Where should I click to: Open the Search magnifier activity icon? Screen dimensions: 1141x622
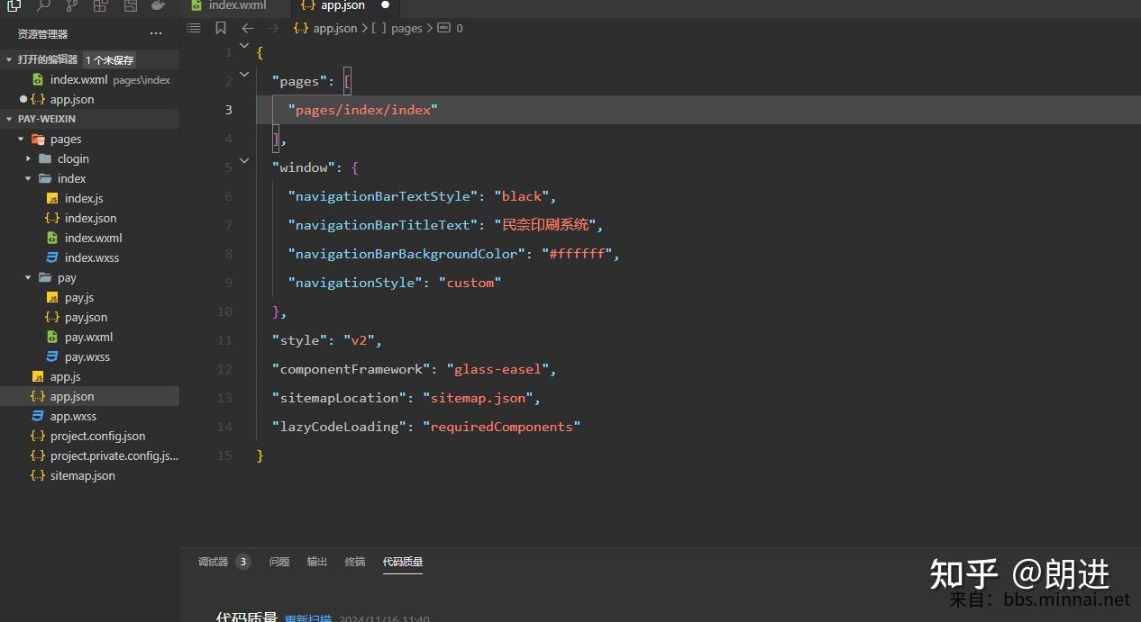[x=42, y=5]
